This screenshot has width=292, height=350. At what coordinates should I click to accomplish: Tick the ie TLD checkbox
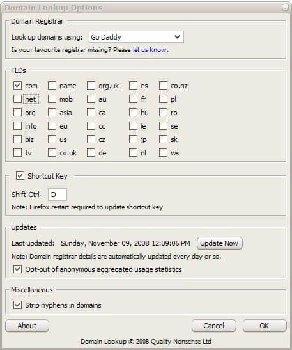133,126
